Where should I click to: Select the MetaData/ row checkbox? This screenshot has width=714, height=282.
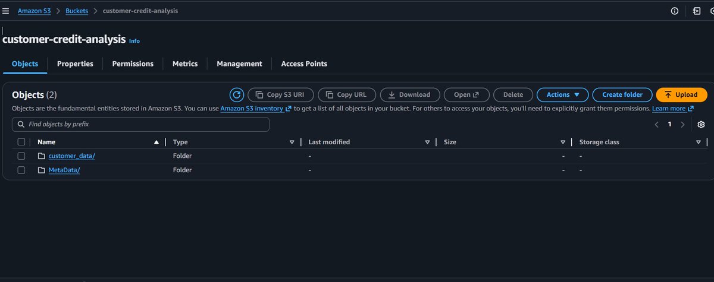[x=21, y=170]
